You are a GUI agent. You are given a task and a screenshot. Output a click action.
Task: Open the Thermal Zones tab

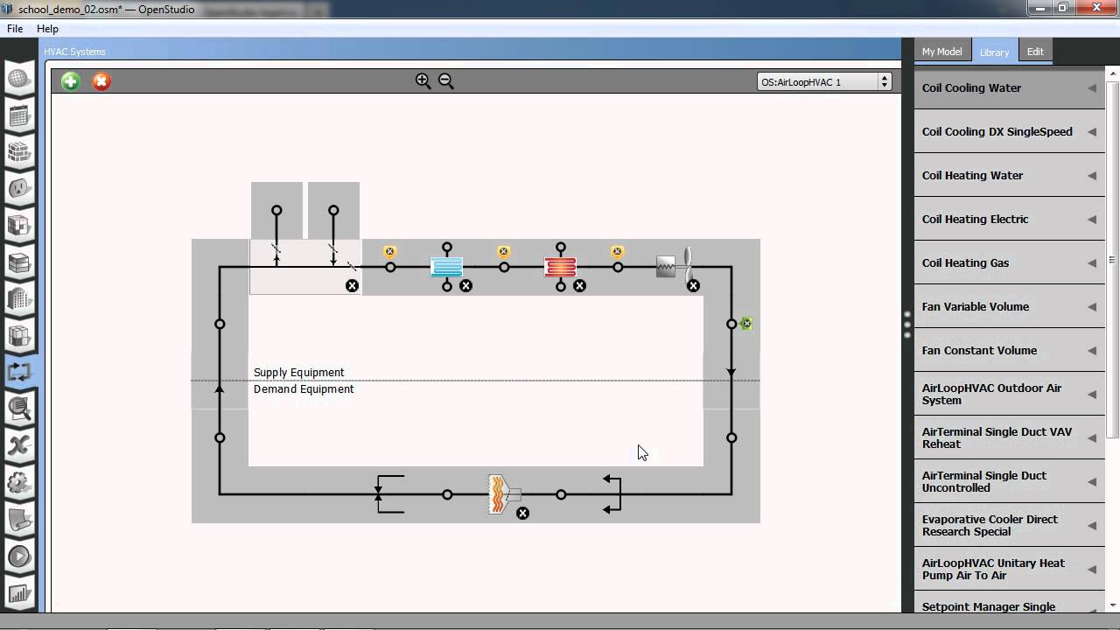tap(19, 337)
